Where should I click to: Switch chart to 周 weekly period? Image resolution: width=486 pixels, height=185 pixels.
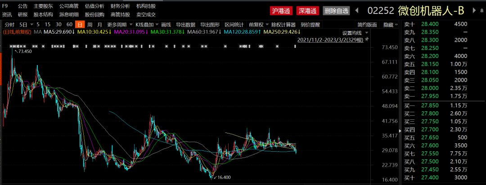click(90, 25)
